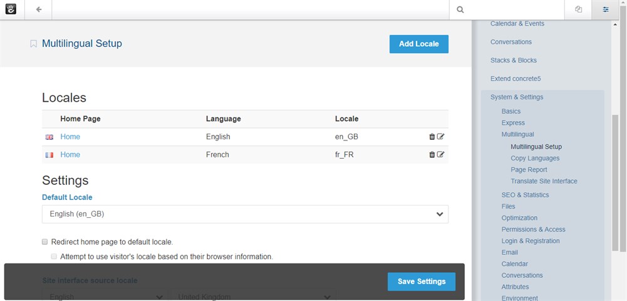Select Translate Site Interface in sidebar
627x301 pixels.
544,181
